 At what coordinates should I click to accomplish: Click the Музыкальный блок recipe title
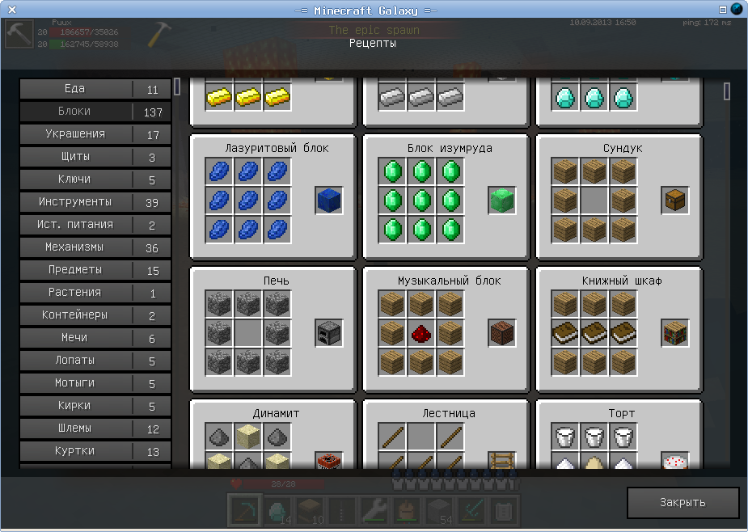tap(450, 281)
